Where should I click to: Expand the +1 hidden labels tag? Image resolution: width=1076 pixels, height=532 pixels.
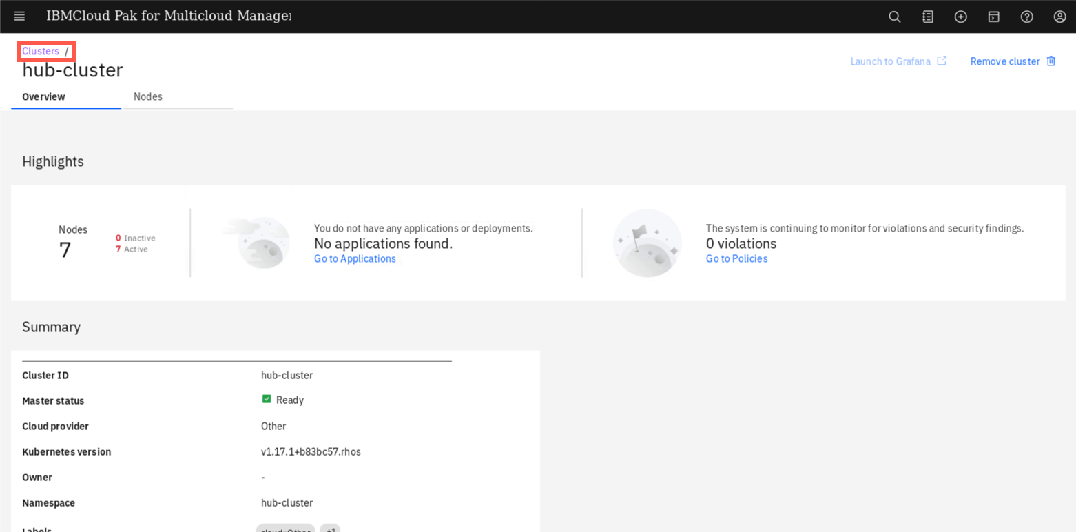330,529
